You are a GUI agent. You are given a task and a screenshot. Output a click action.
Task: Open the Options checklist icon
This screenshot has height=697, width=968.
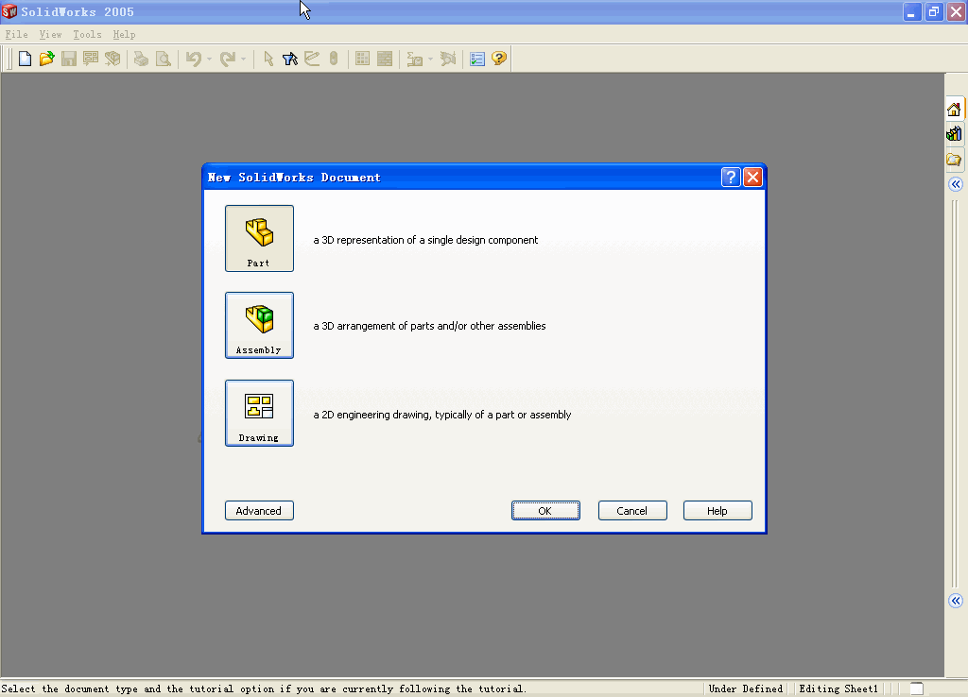point(477,59)
